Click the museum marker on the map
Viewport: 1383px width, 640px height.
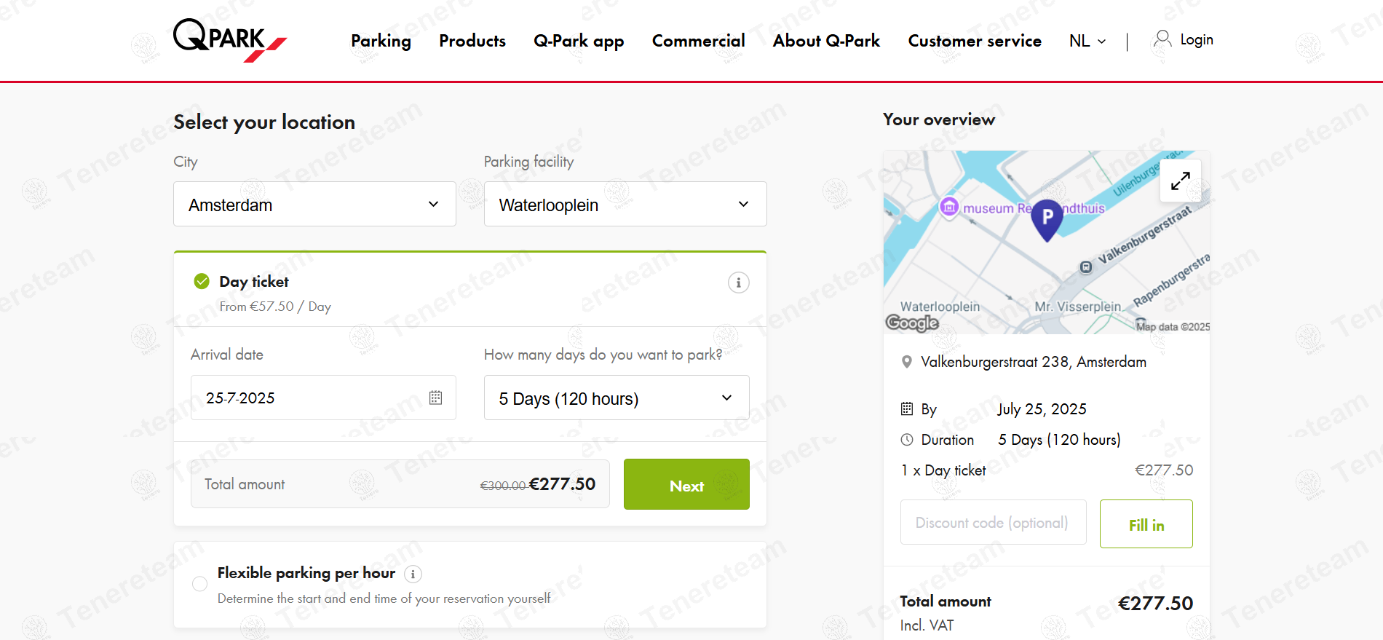coord(949,207)
